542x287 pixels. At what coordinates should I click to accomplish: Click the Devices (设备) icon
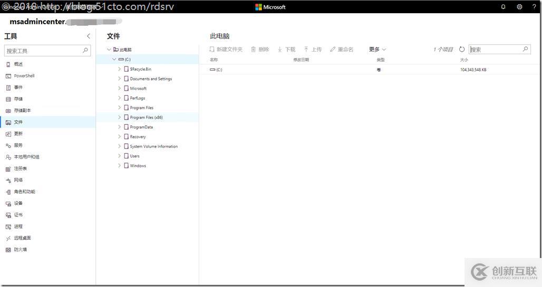coord(8,203)
